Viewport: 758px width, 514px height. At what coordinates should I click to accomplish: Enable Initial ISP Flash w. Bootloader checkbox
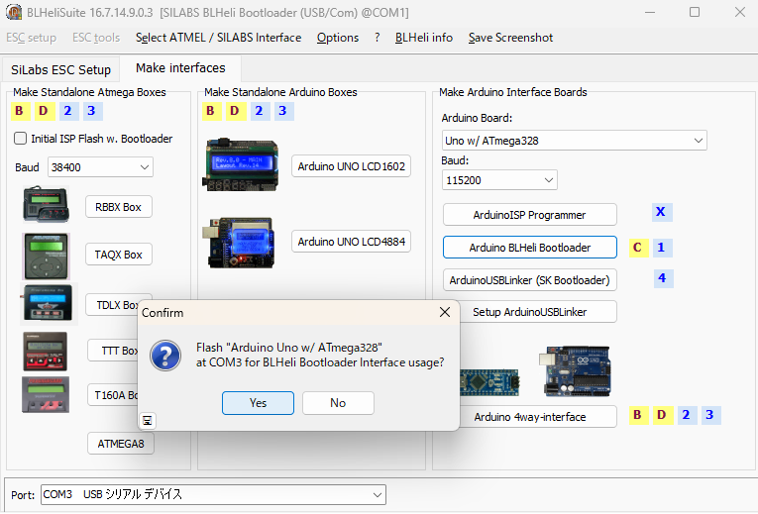click(x=21, y=139)
